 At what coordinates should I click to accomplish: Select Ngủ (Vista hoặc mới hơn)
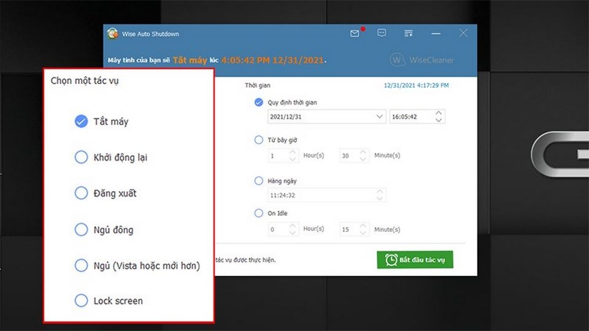pos(81,265)
